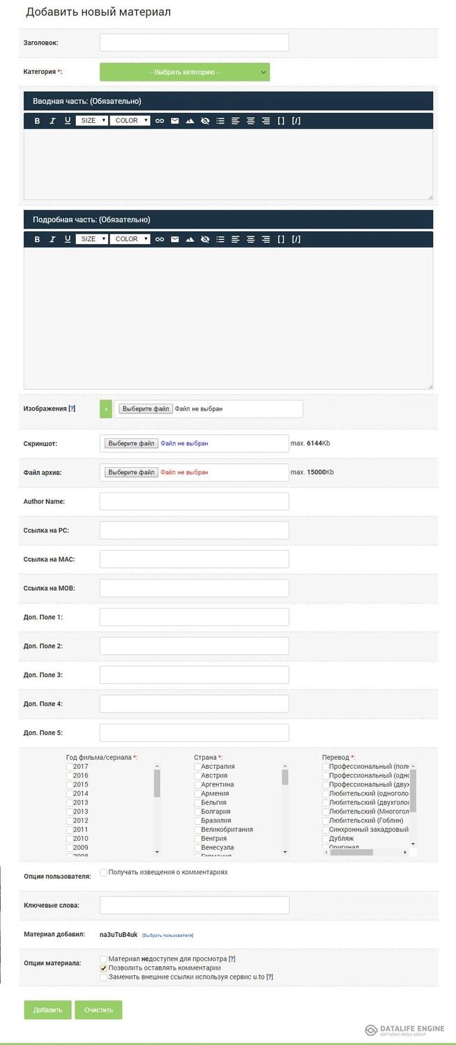Screen dimensions: 456x1045
Task: Click the green plus button beside Изображения
Action: [x=106, y=409]
